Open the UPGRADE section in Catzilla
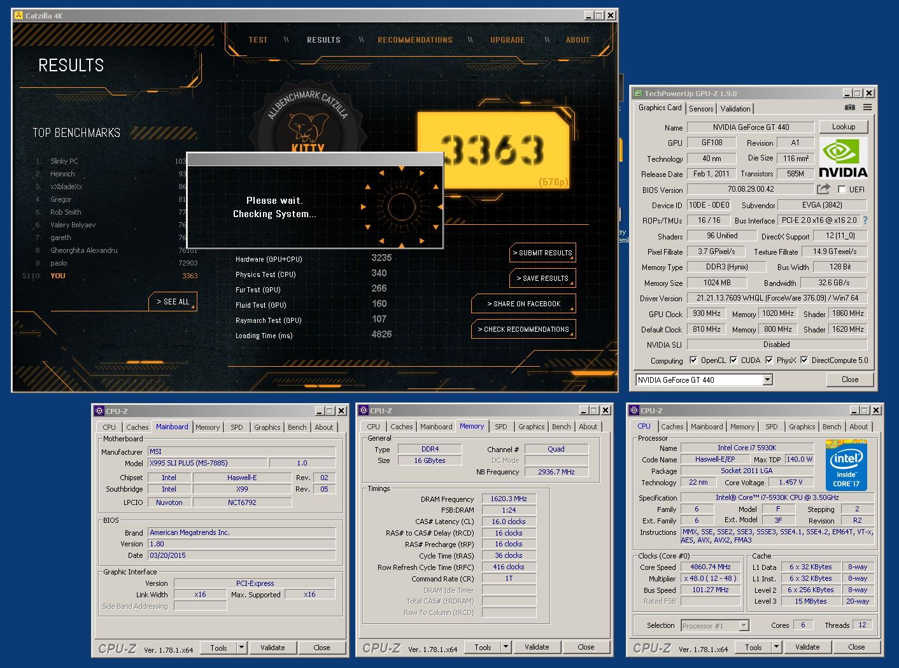Screen dimensions: 899x668 click(507, 39)
